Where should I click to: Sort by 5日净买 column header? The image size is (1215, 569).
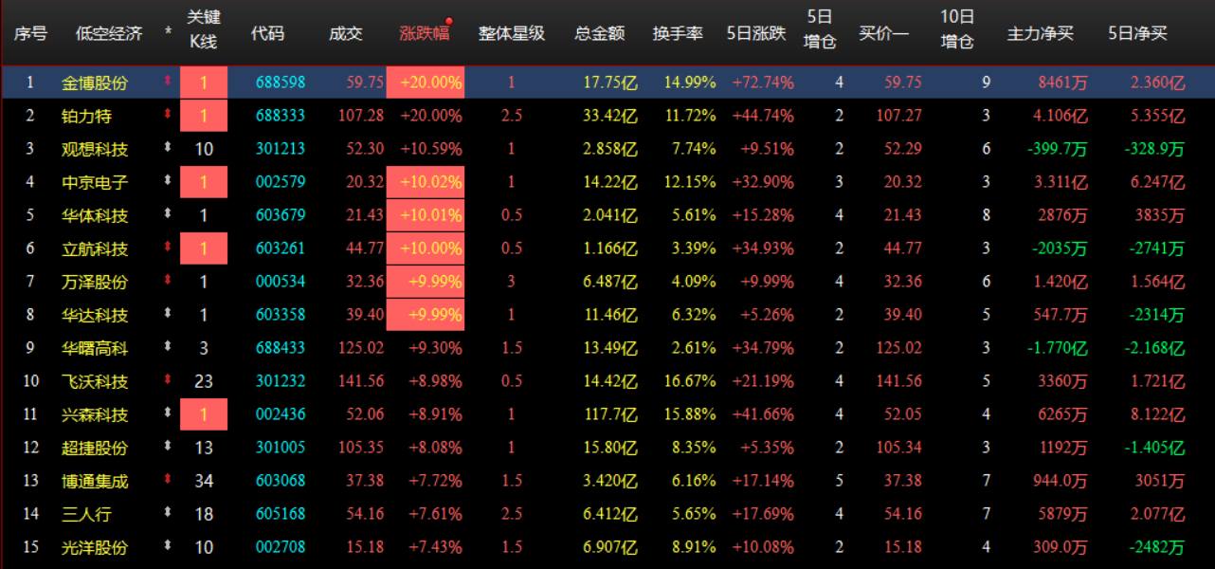pos(1137,33)
